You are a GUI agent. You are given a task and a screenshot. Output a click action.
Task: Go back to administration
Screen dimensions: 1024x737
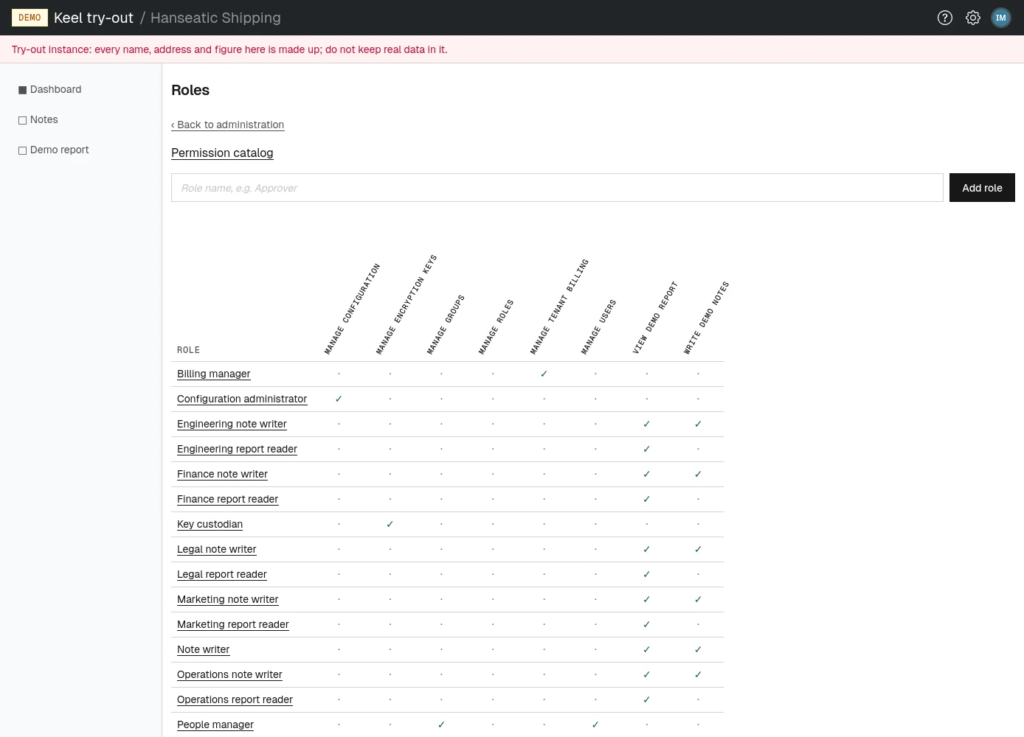pos(227,125)
